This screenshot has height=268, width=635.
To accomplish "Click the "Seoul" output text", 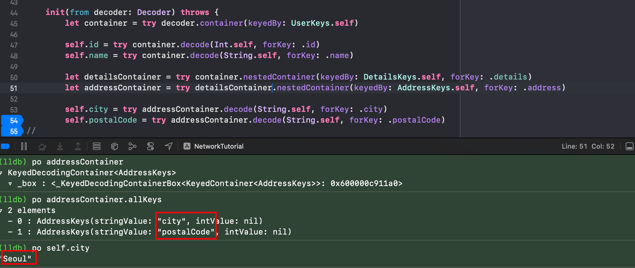I will tap(16, 259).
